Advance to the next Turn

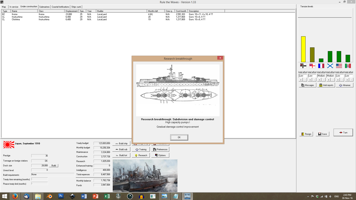pos(343,132)
